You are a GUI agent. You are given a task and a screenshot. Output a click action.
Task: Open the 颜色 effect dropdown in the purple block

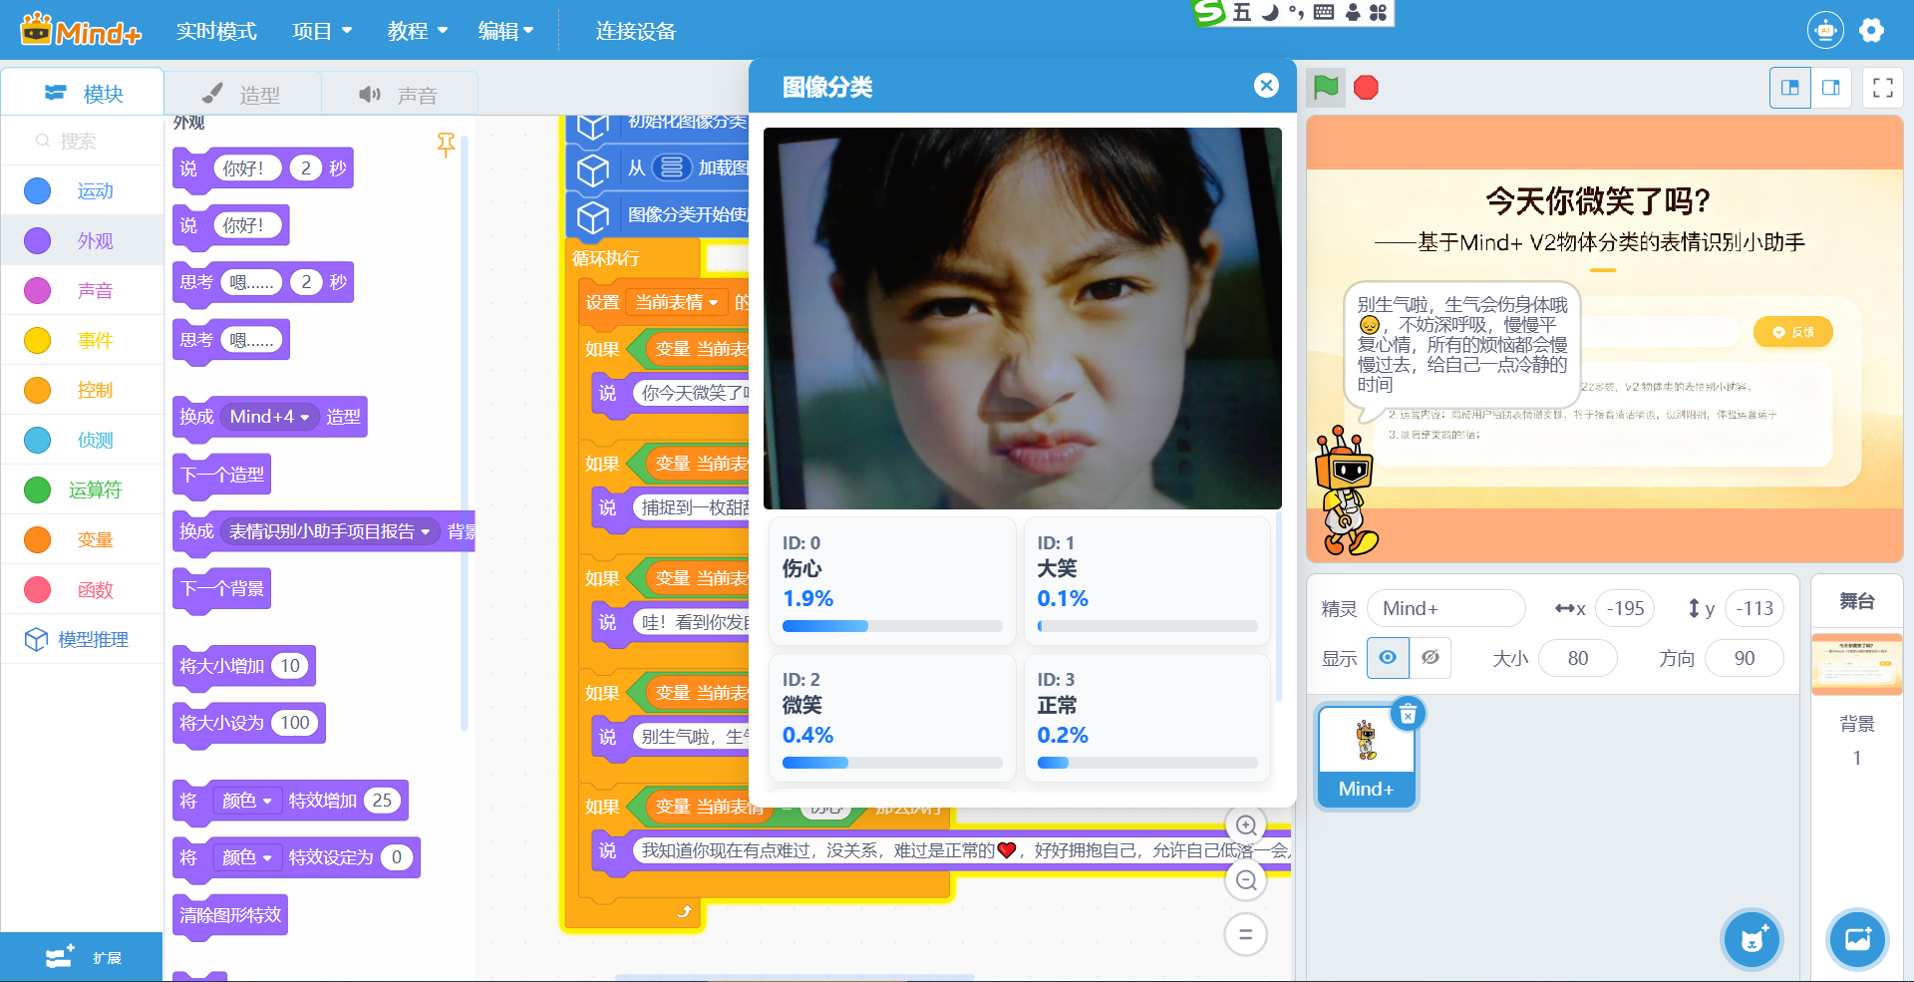point(247,800)
